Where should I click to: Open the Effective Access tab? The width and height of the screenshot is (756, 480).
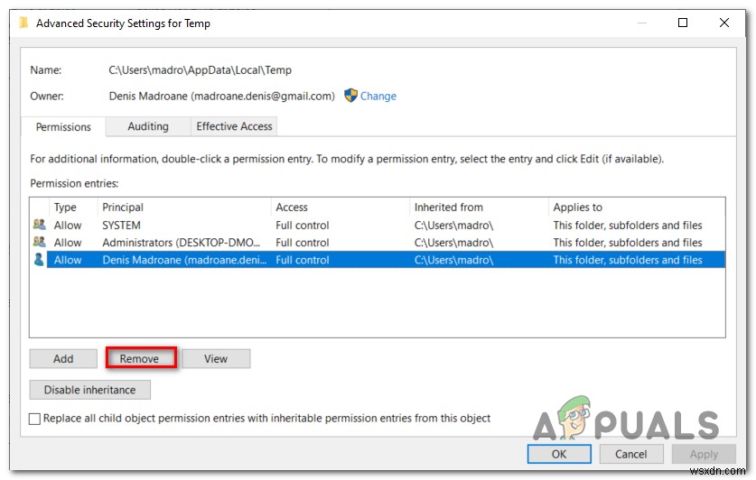[x=234, y=126]
